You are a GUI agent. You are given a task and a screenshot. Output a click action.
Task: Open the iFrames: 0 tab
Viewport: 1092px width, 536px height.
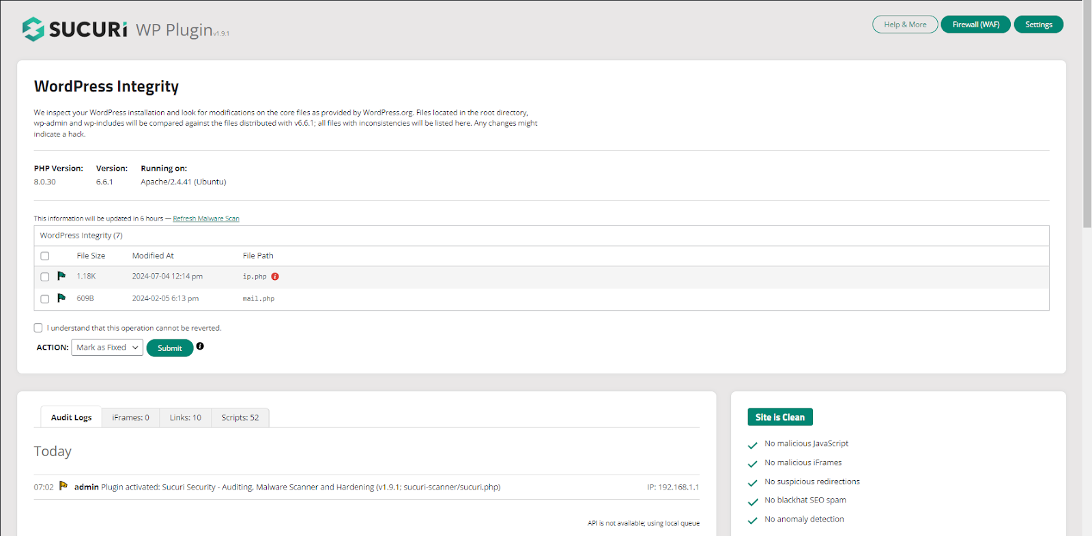click(x=130, y=417)
